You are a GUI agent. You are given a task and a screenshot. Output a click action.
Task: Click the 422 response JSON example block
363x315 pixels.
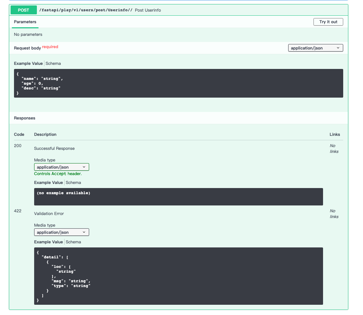[x=178, y=276]
